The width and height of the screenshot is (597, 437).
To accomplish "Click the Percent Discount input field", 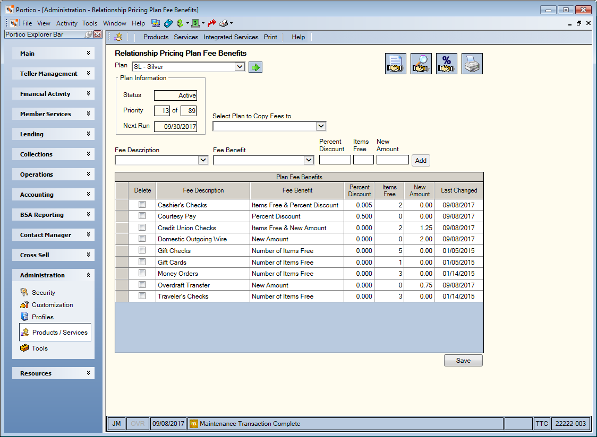I will click(x=335, y=160).
